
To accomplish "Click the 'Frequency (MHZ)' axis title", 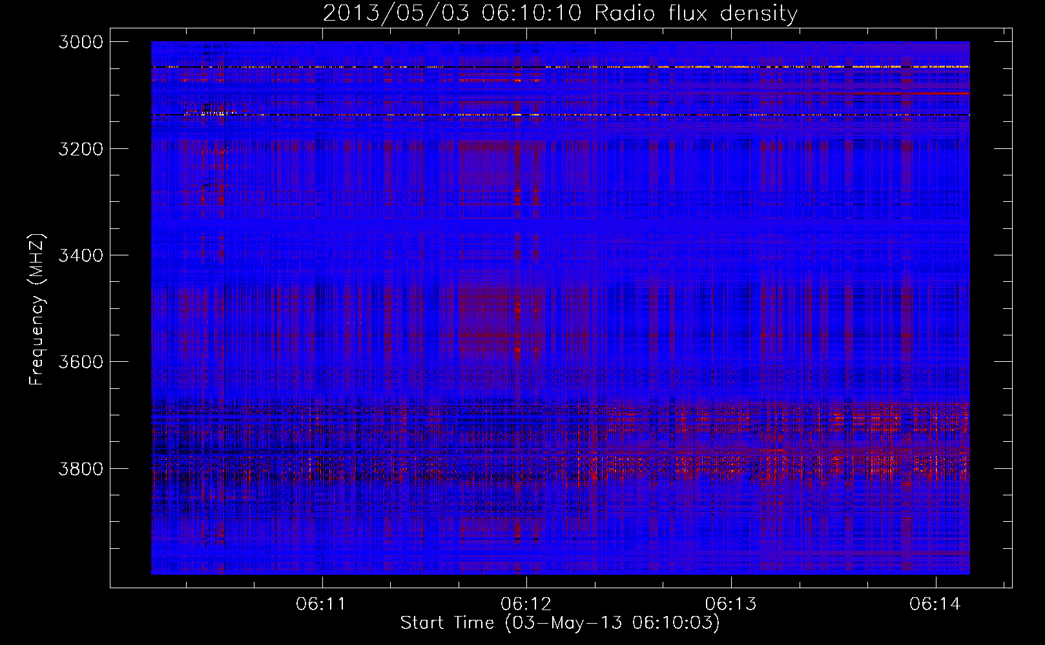I will [37, 310].
